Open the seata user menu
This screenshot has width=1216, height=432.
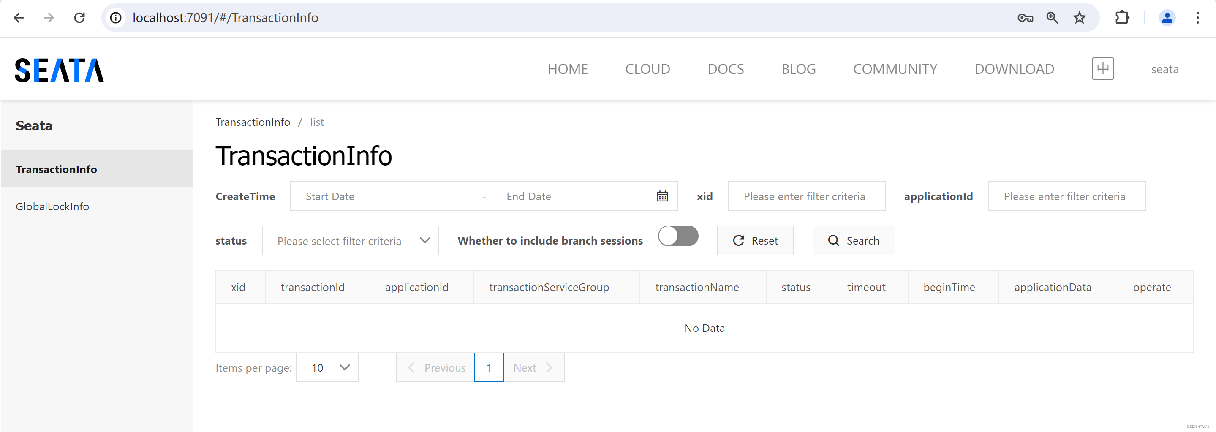point(1164,69)
